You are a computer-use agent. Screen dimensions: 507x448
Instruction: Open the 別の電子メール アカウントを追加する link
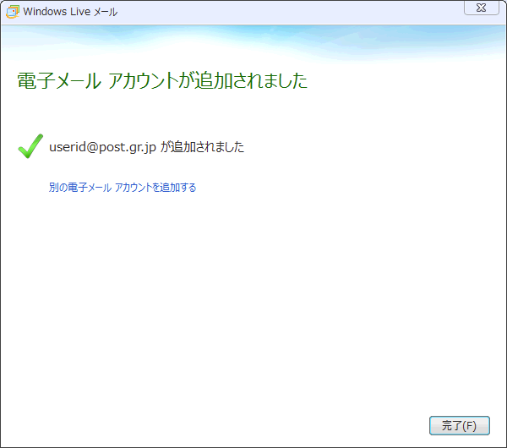pyautogui.click(x=123, y=188)
